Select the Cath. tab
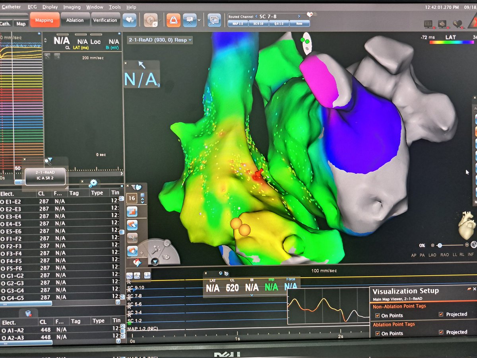Screen dimensions: 477x358 (6, 23)
